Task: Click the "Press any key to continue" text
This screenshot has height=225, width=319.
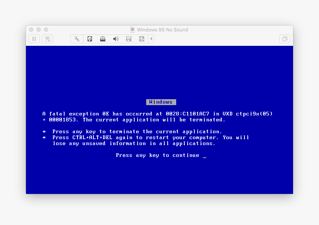Action: pos(158,155)
